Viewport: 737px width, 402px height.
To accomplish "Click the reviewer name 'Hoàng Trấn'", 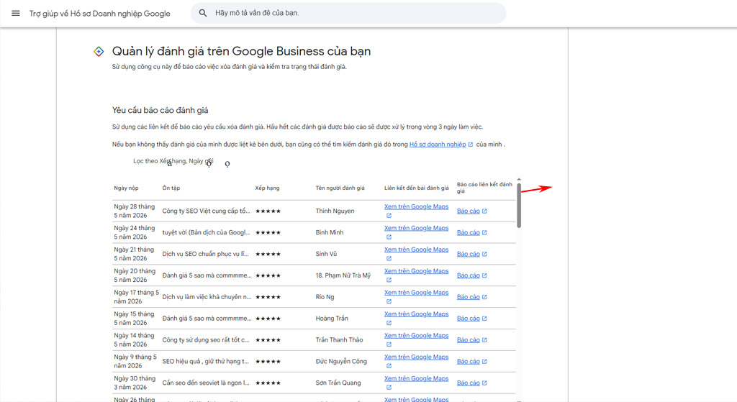I will [x=332, y=319].
